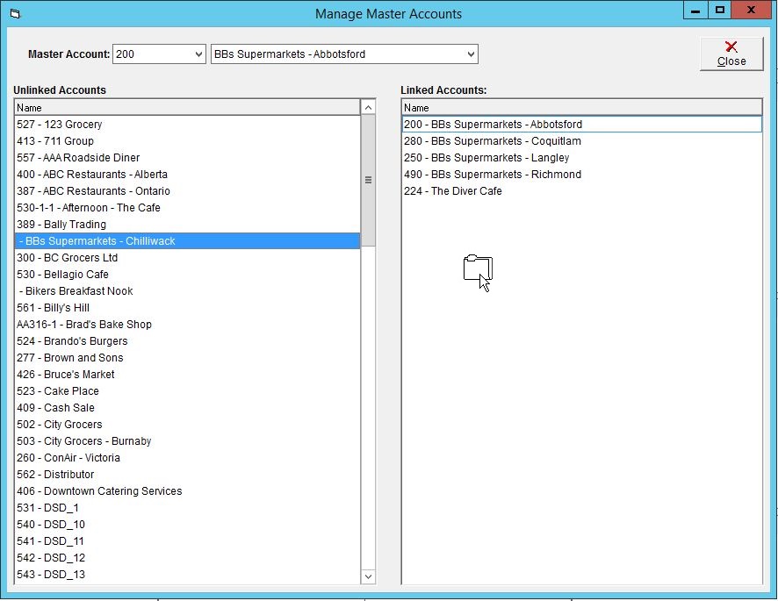Image resolution: width=778 pixels, height=601 pixels.
Task: Select 387 - ABC Restaurants - Ontario
Action: [187, 191]
